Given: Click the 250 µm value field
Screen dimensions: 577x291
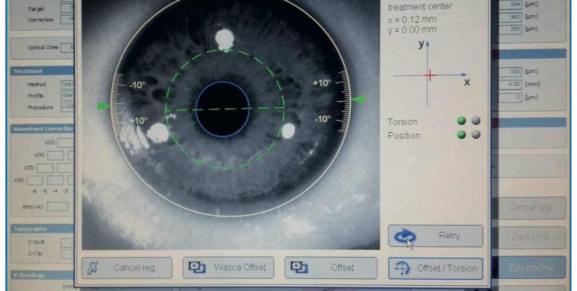Looking at the screenshot, I should 510,29.
